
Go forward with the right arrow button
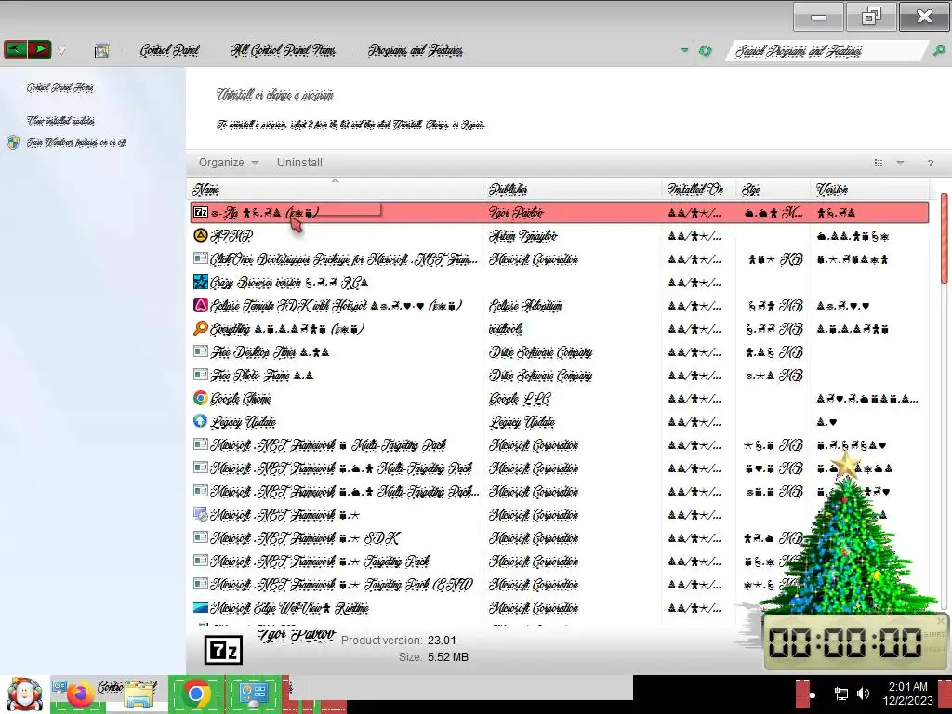pos(39,49)
